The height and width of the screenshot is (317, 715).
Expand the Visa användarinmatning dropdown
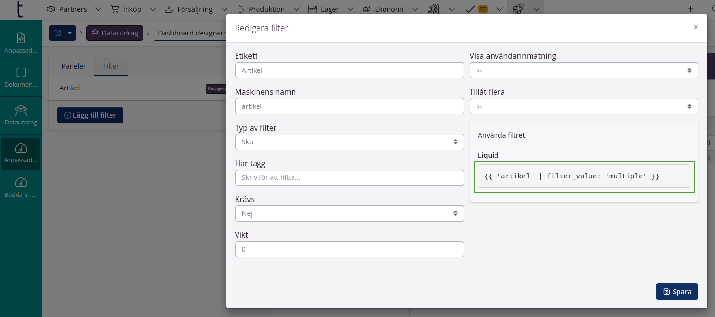tap(583, 70)
